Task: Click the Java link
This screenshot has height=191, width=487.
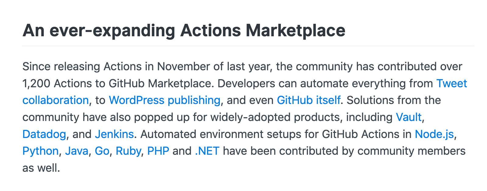Action: (76, 151)
